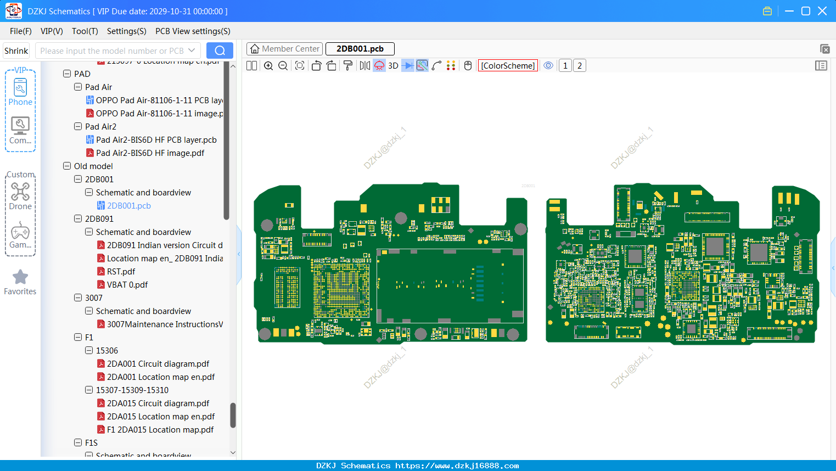Screen dimensions: 836x471
Task: Open F1 2DA015 Location map.pdf
Action: (x=155, y=429)
